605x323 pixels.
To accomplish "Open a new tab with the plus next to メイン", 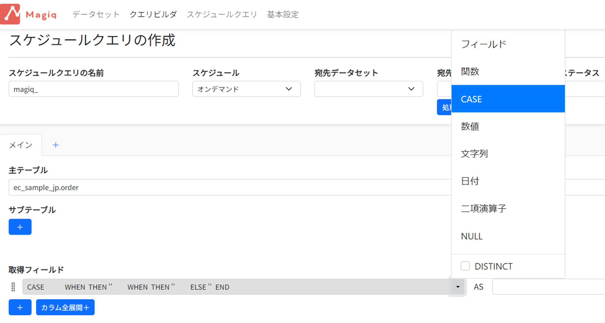I will pyautogui.click(x=55, y=145).
